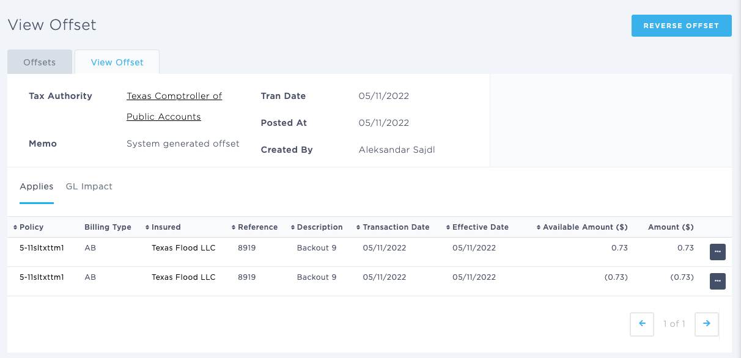Screen dimensions: 741x358
Task: Sort by the Policy column arrows
Action: [15, 227]
